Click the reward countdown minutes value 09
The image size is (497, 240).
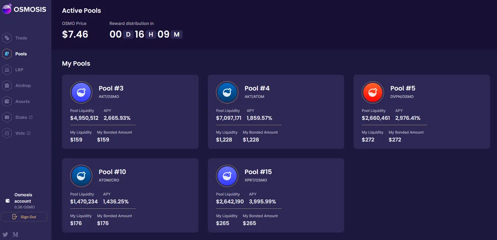coord(163,34)
